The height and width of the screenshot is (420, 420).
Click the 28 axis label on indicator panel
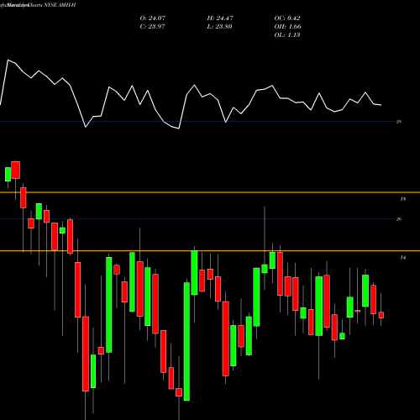pos(399,122)
